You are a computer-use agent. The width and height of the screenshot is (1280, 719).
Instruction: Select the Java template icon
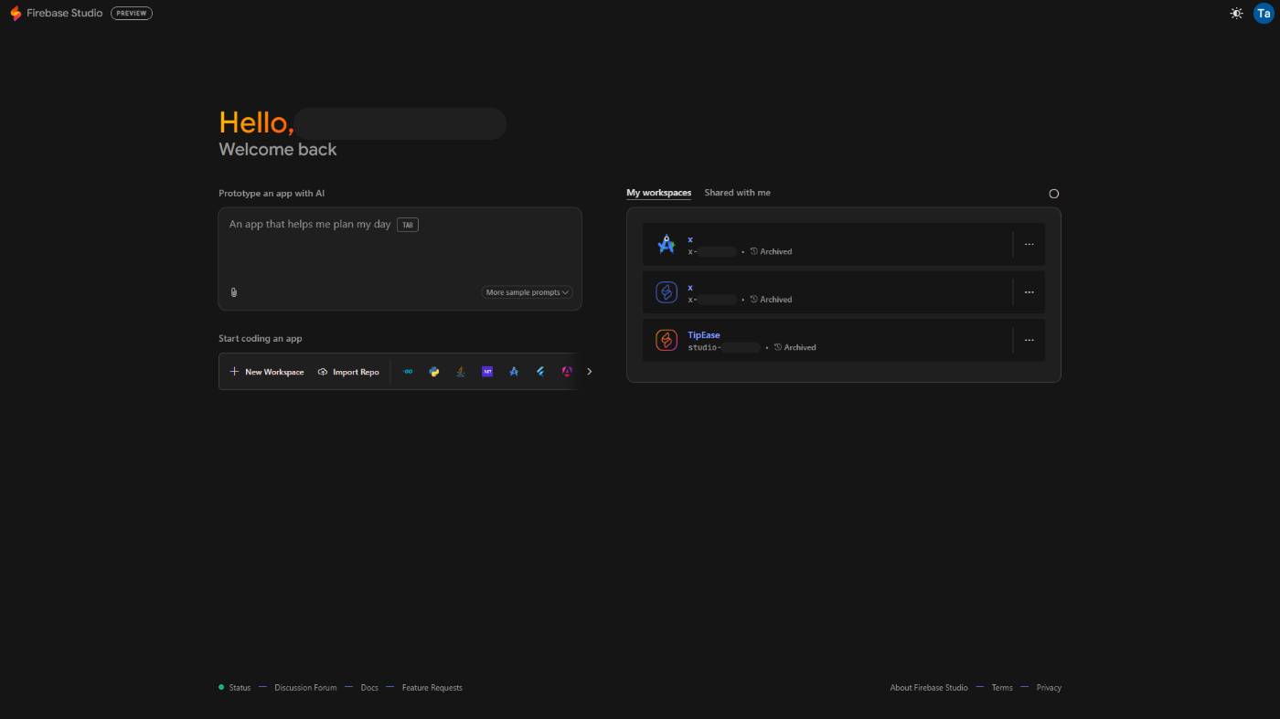(462, 372)
